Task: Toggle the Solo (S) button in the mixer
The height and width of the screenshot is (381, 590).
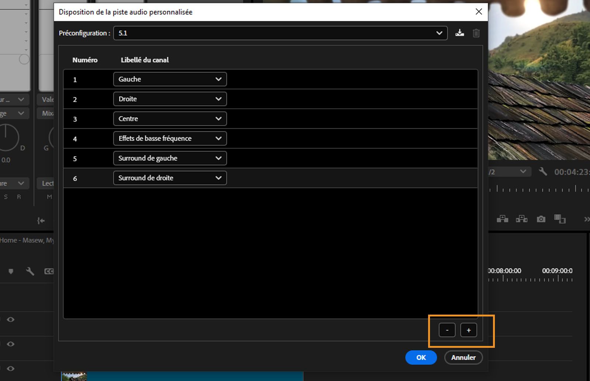Action: [x=6, y=197]
